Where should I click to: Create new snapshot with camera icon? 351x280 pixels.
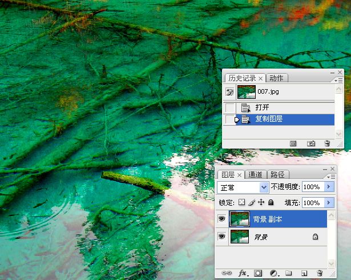pos(311,143)
